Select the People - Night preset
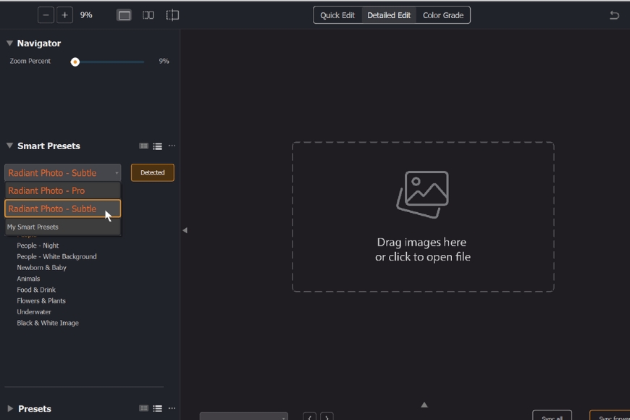The image size is (630, 420). (x=38, y=245)
